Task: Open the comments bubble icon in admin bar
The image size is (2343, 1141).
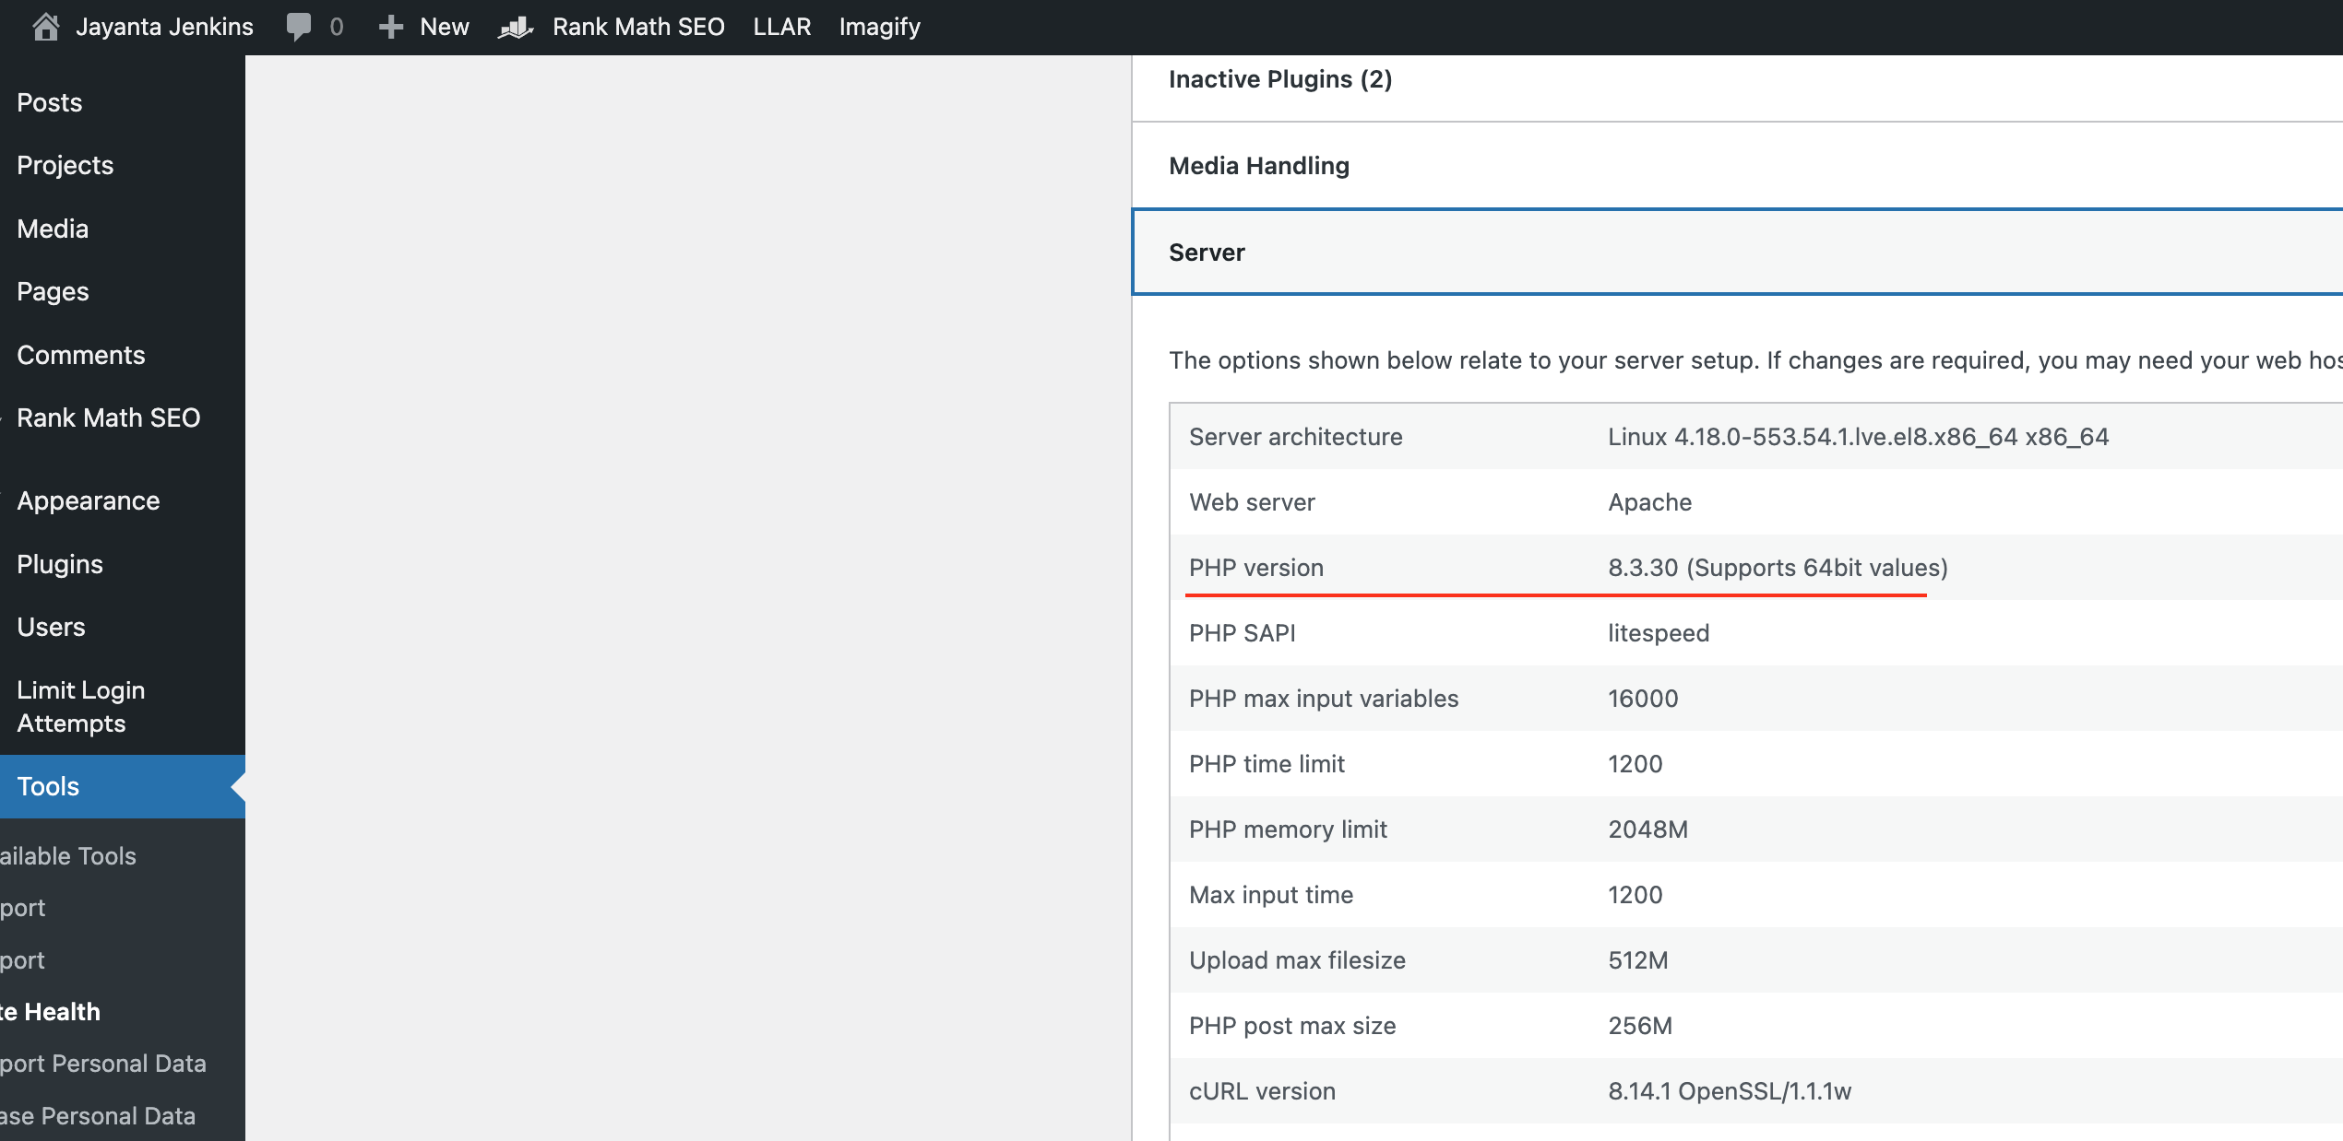Action: click(298, 27)
